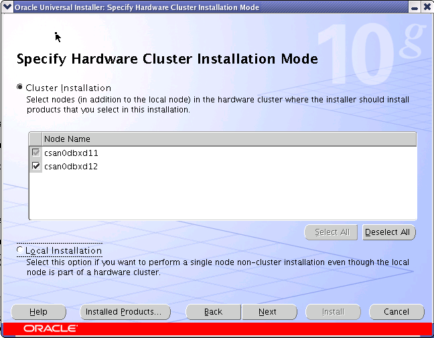This screenshot has height=338, width=434.
Task: Click the Oracle logo in red footer
Action: (x=50, y=329)
